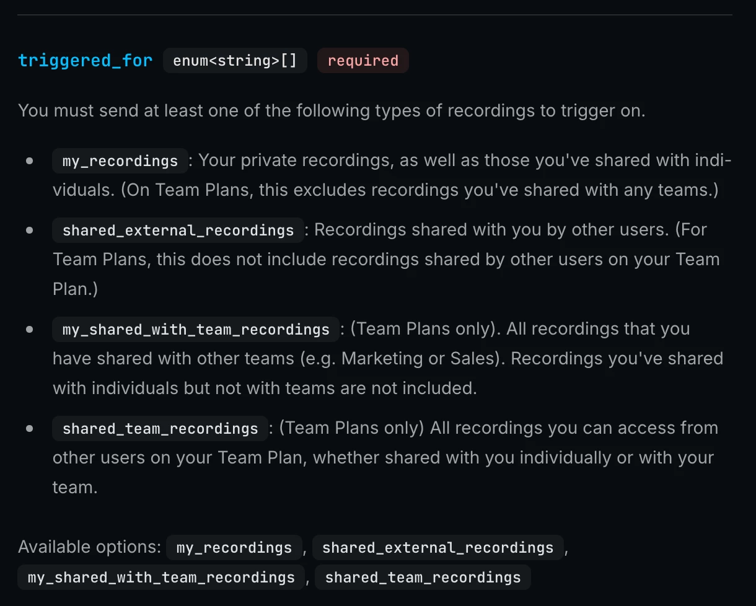Viewport: 756px width, 606px height.
Task: Click the bullet dot beside shared_team_recordings
Action: [29, 428]
